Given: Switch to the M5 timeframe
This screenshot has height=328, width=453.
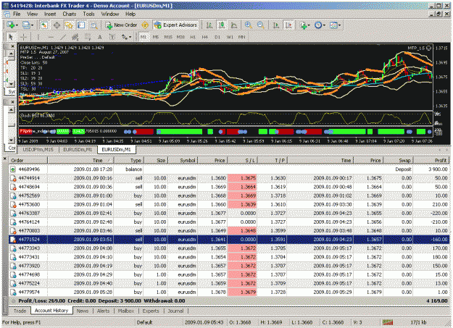Looking at the screenshot, I should (x=155, y=37).
